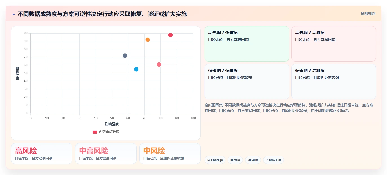Click 口径未统一且方案易回滚 under 中高风险
This screenshot has height=175, width=387.
[x=98, y=158]
